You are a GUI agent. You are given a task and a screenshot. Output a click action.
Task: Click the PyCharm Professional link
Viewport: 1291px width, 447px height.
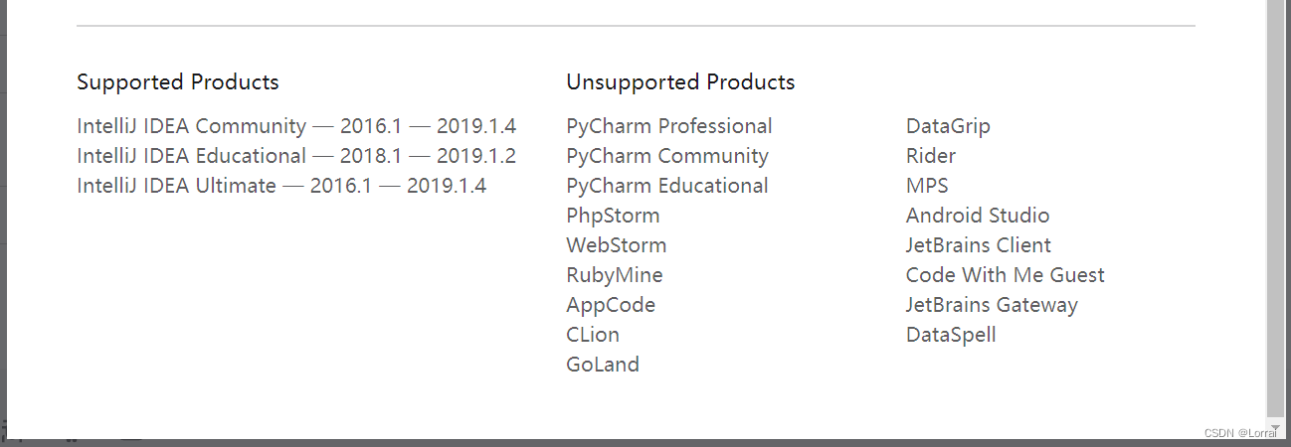point(668,126)
